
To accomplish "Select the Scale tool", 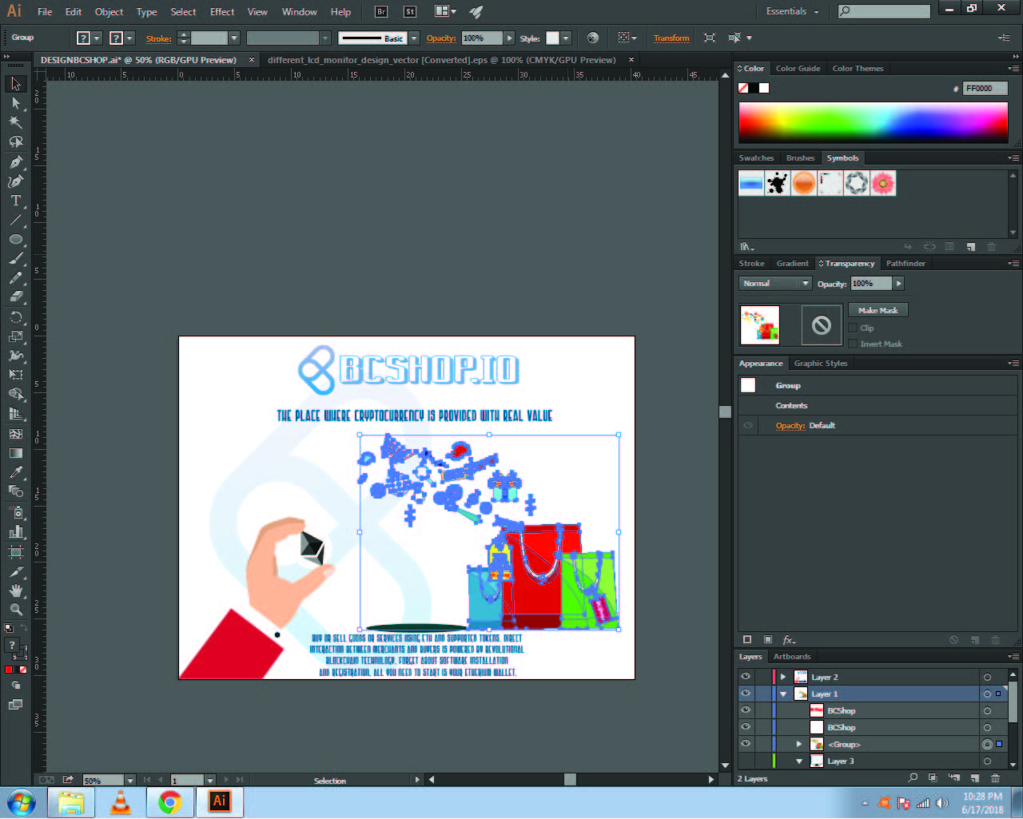I will (x=16, y=336).
